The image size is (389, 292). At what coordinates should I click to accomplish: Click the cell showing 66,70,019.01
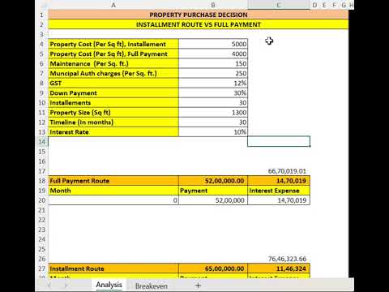click(279, 171)
